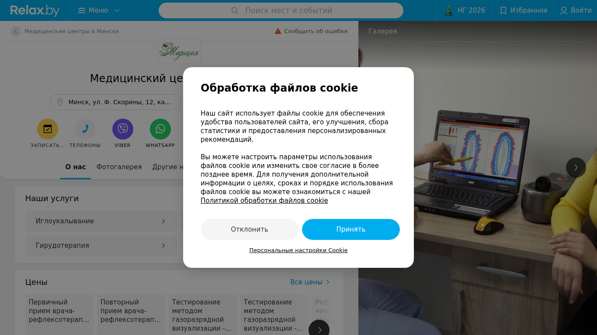This screenshot has height=335, width=597.
Task: Click the Relax.by logo
Action: point(35,10)
